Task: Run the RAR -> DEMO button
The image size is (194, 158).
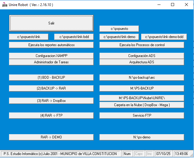Action: click(51, 137)
